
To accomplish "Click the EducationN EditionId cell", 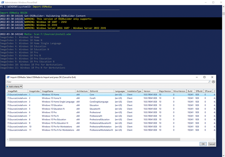I will coord(95,109).
